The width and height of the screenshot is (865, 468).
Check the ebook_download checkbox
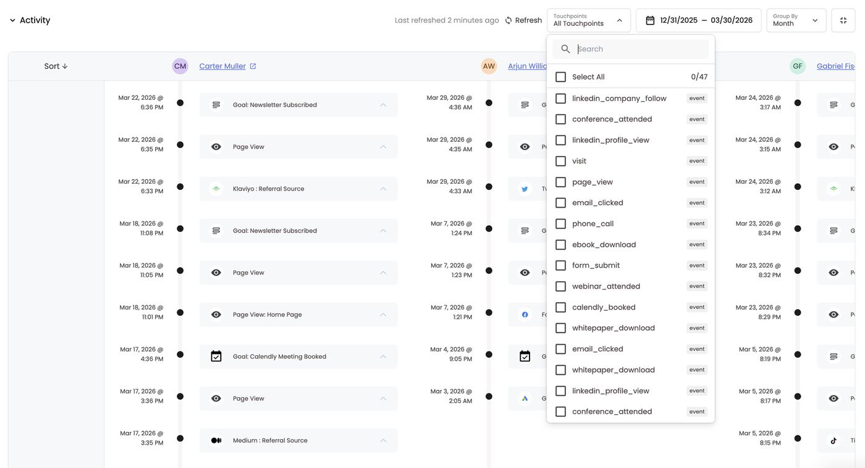point(561,245)
